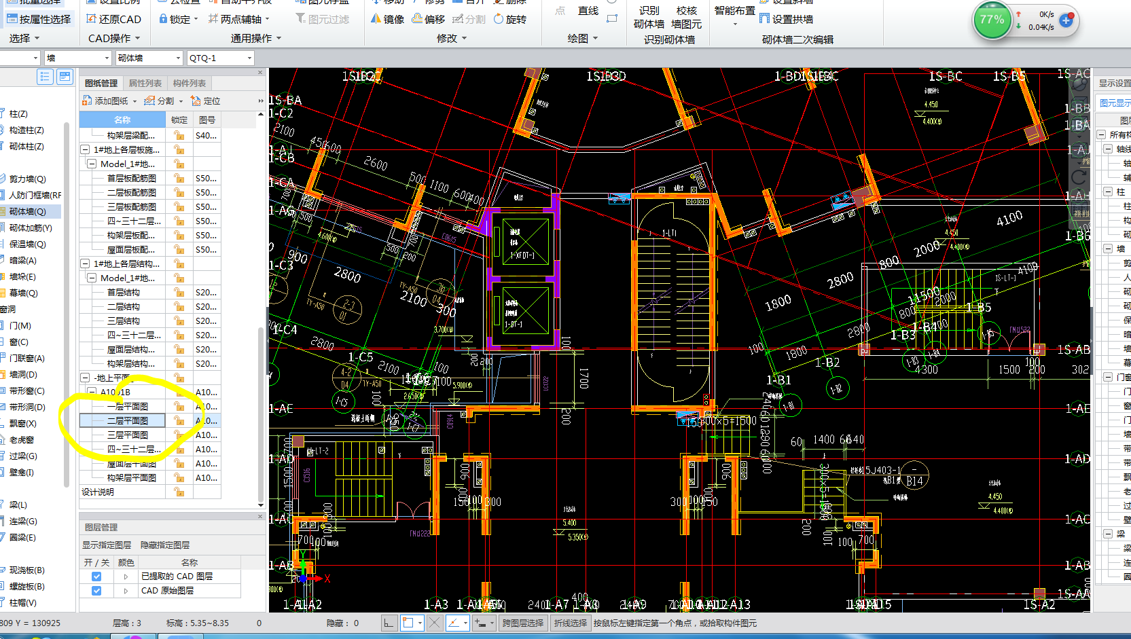Switch to the 图纸管理 tab
Viewport: 1131px width, 639px height.
[x=101, y=83]
